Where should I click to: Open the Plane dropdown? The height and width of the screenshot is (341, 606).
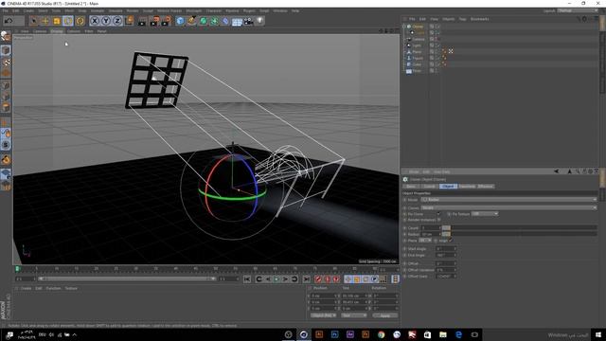tap(425, 241)
